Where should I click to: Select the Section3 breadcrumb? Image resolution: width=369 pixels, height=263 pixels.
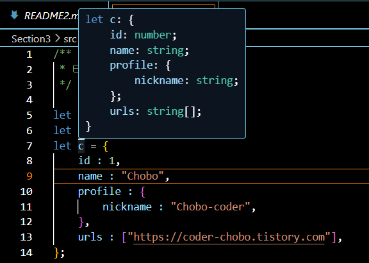31,39
